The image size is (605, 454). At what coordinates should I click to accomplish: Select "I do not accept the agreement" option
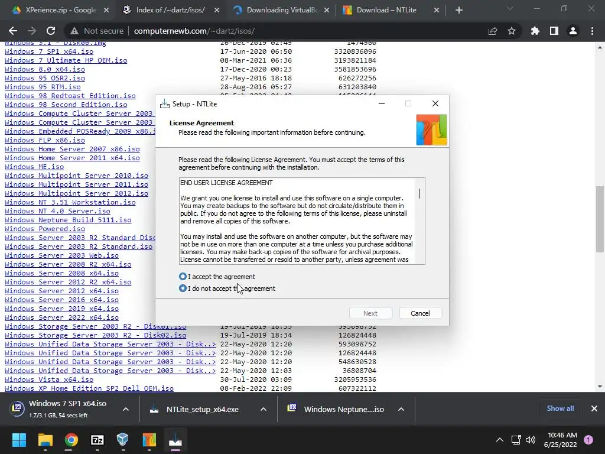tap(183, 288)
